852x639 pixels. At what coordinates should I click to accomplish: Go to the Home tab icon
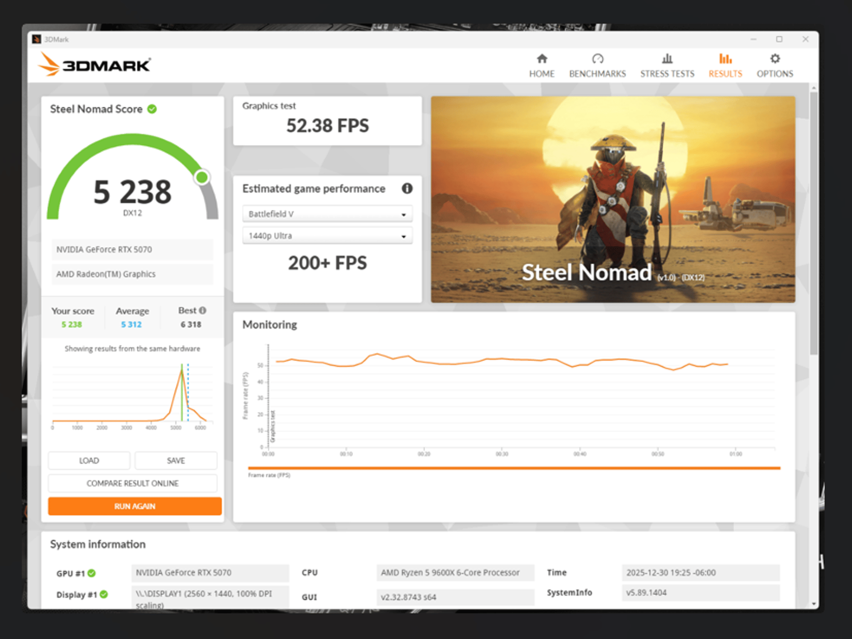pos(542,59)
